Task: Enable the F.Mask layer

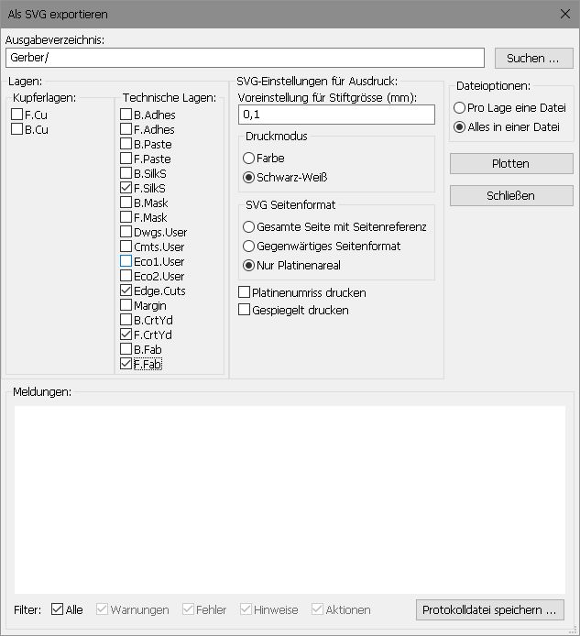Action: (x=126, y=217)
